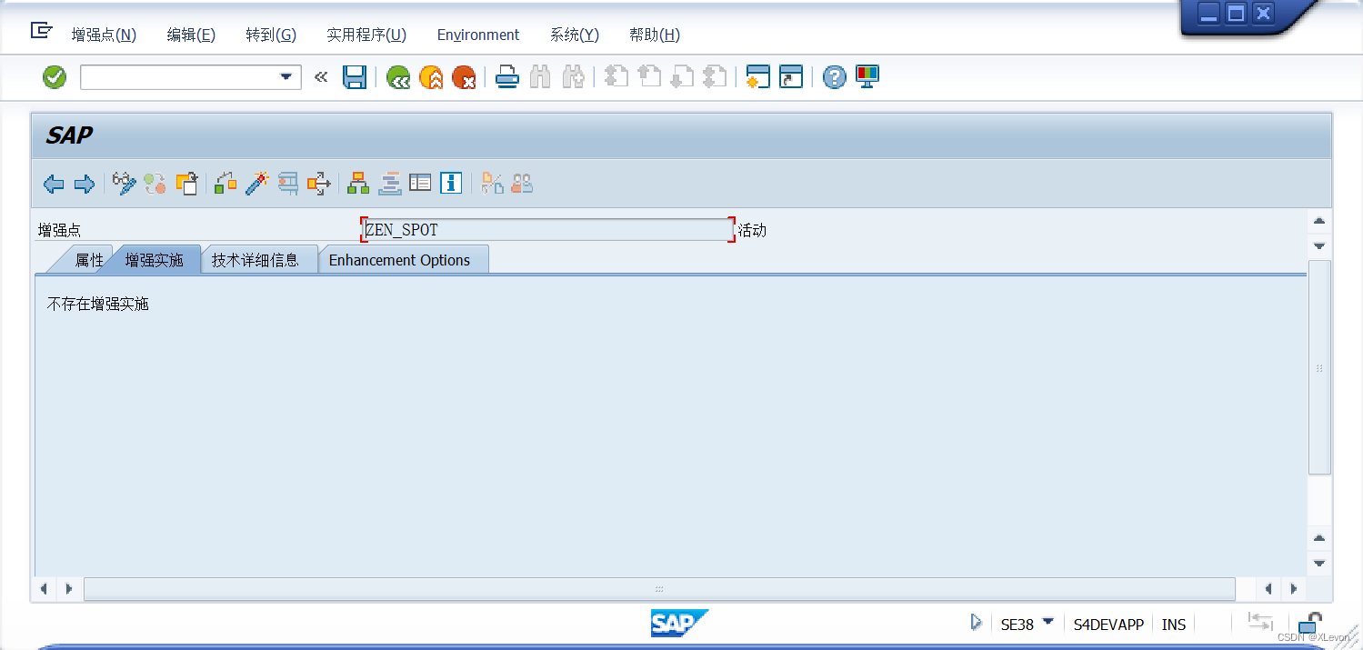Click the ZEN_SPOT enhancement point input field
1363x650 pixels.
(546, 229)
